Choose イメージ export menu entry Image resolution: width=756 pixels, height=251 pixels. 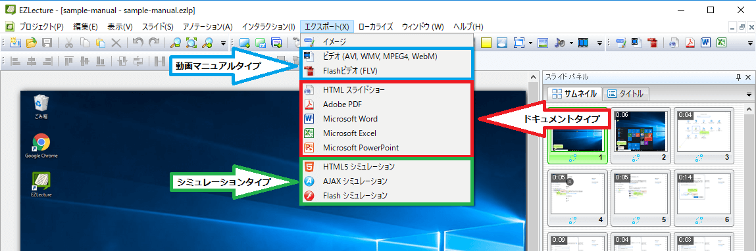point(386,42)
